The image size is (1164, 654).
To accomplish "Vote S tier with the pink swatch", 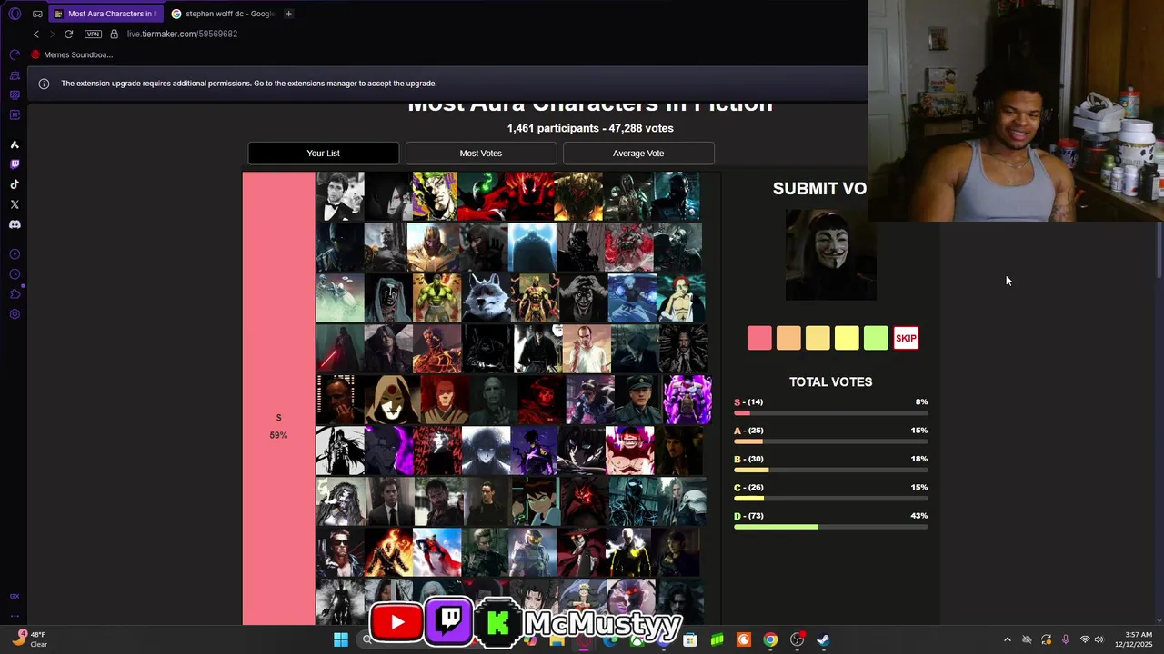I will pos(759,338).
